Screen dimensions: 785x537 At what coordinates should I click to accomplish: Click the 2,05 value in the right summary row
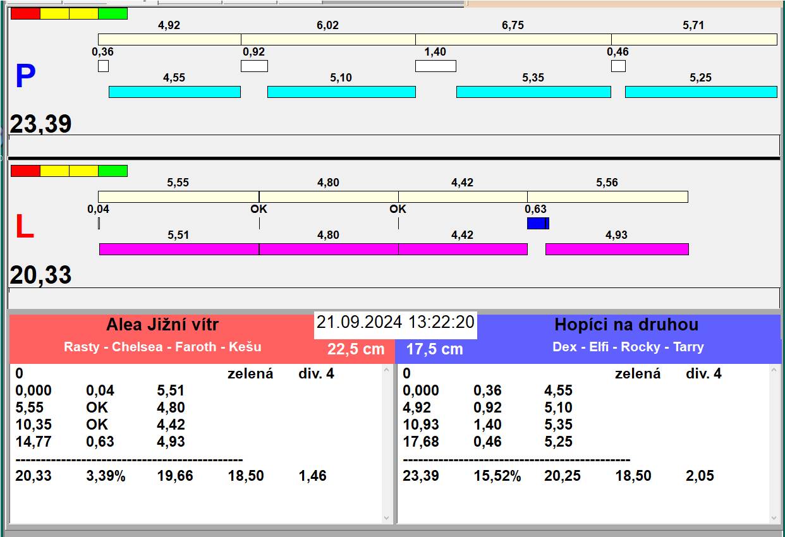(700, 476)
